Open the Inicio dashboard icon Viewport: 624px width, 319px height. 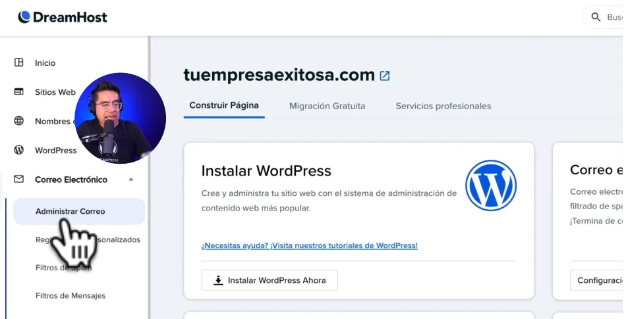tap(18, 62)
